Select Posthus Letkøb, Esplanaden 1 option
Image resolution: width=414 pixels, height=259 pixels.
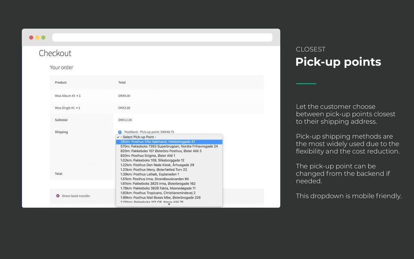click(x=148, y=174)
